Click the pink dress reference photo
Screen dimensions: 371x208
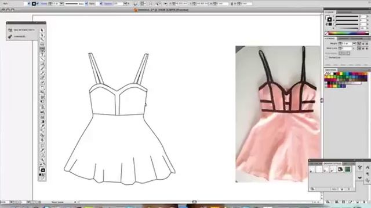[278, 114]
